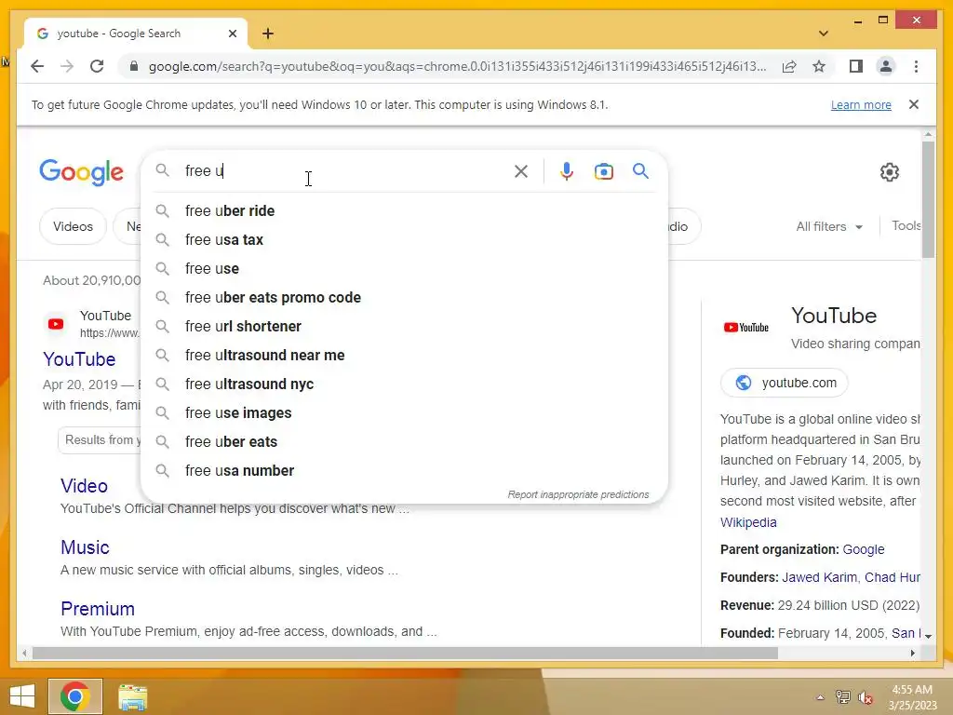Select the Videos filter chip

73,226
